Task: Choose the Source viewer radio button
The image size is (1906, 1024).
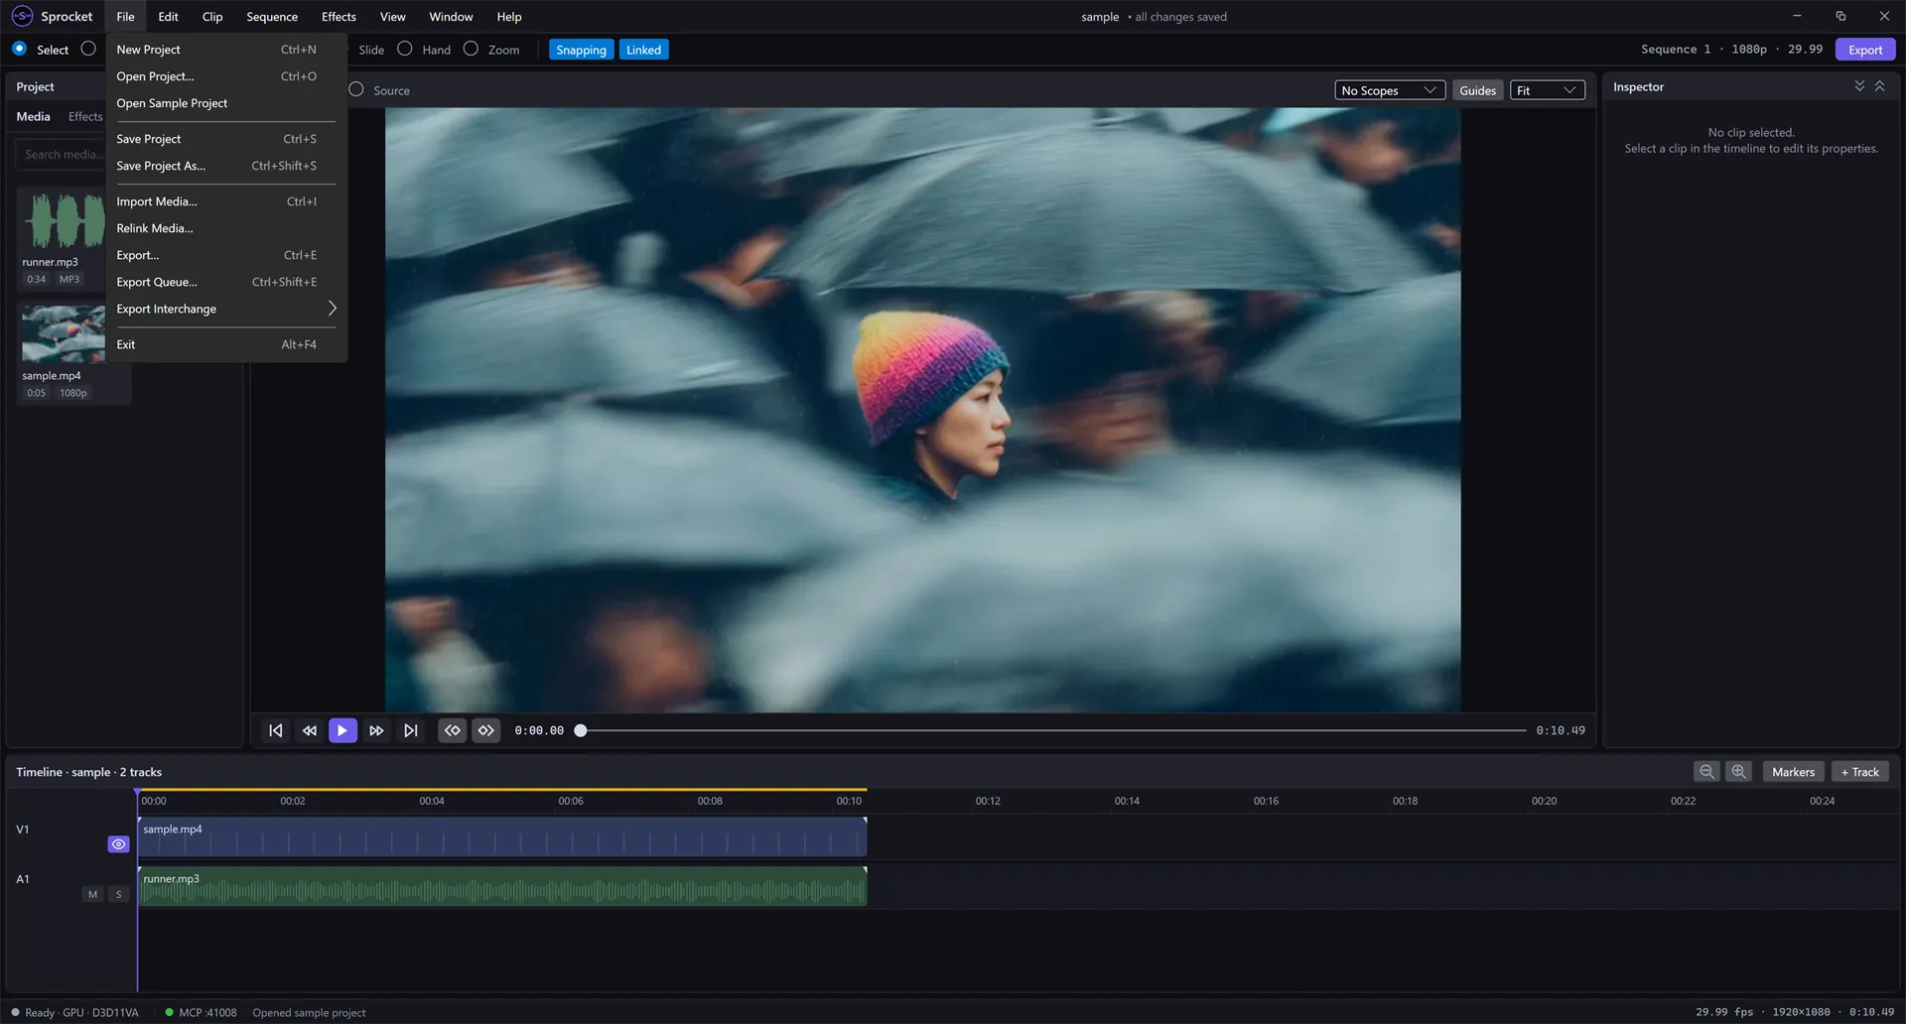Action: click(x=356, y=89)
